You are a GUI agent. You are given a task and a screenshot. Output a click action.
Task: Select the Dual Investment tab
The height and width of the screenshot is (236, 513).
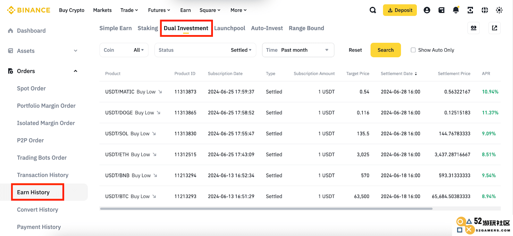click(186, 28)
